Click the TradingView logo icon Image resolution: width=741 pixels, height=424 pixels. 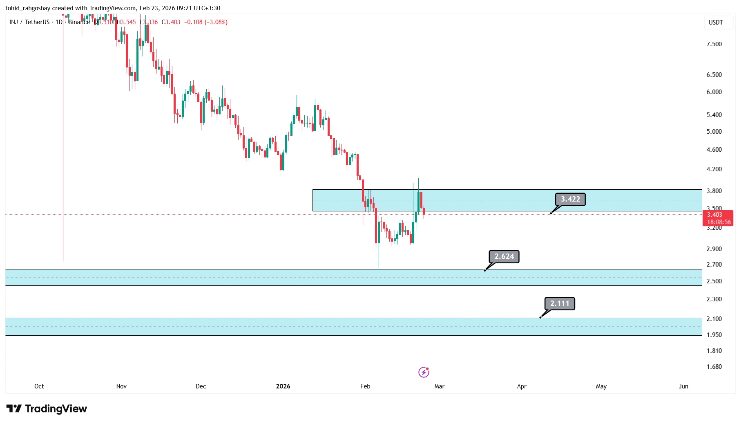14,408
